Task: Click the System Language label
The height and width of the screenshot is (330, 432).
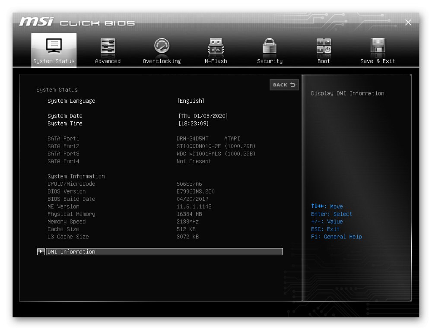Action: [x=71, y=101]
